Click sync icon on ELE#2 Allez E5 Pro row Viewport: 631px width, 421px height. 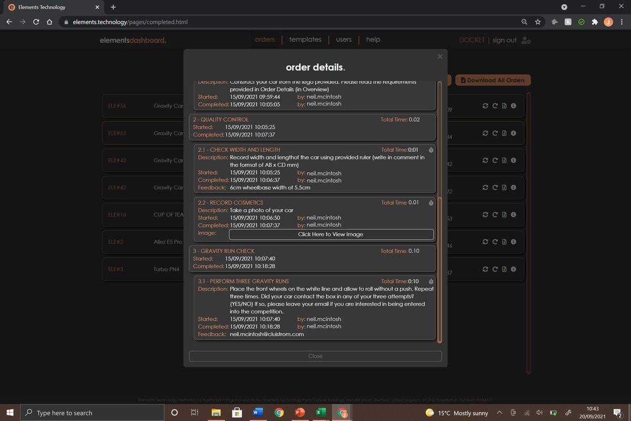click(485, 242)
